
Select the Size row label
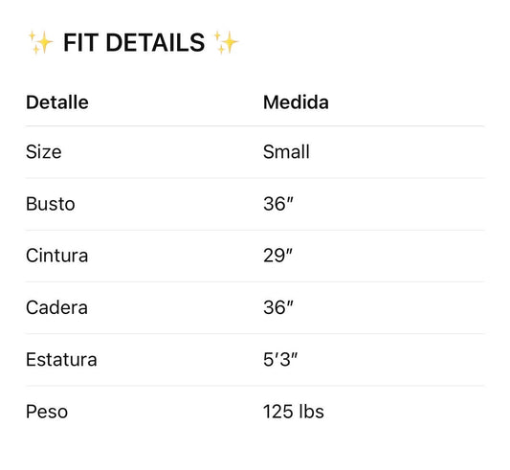44,151
